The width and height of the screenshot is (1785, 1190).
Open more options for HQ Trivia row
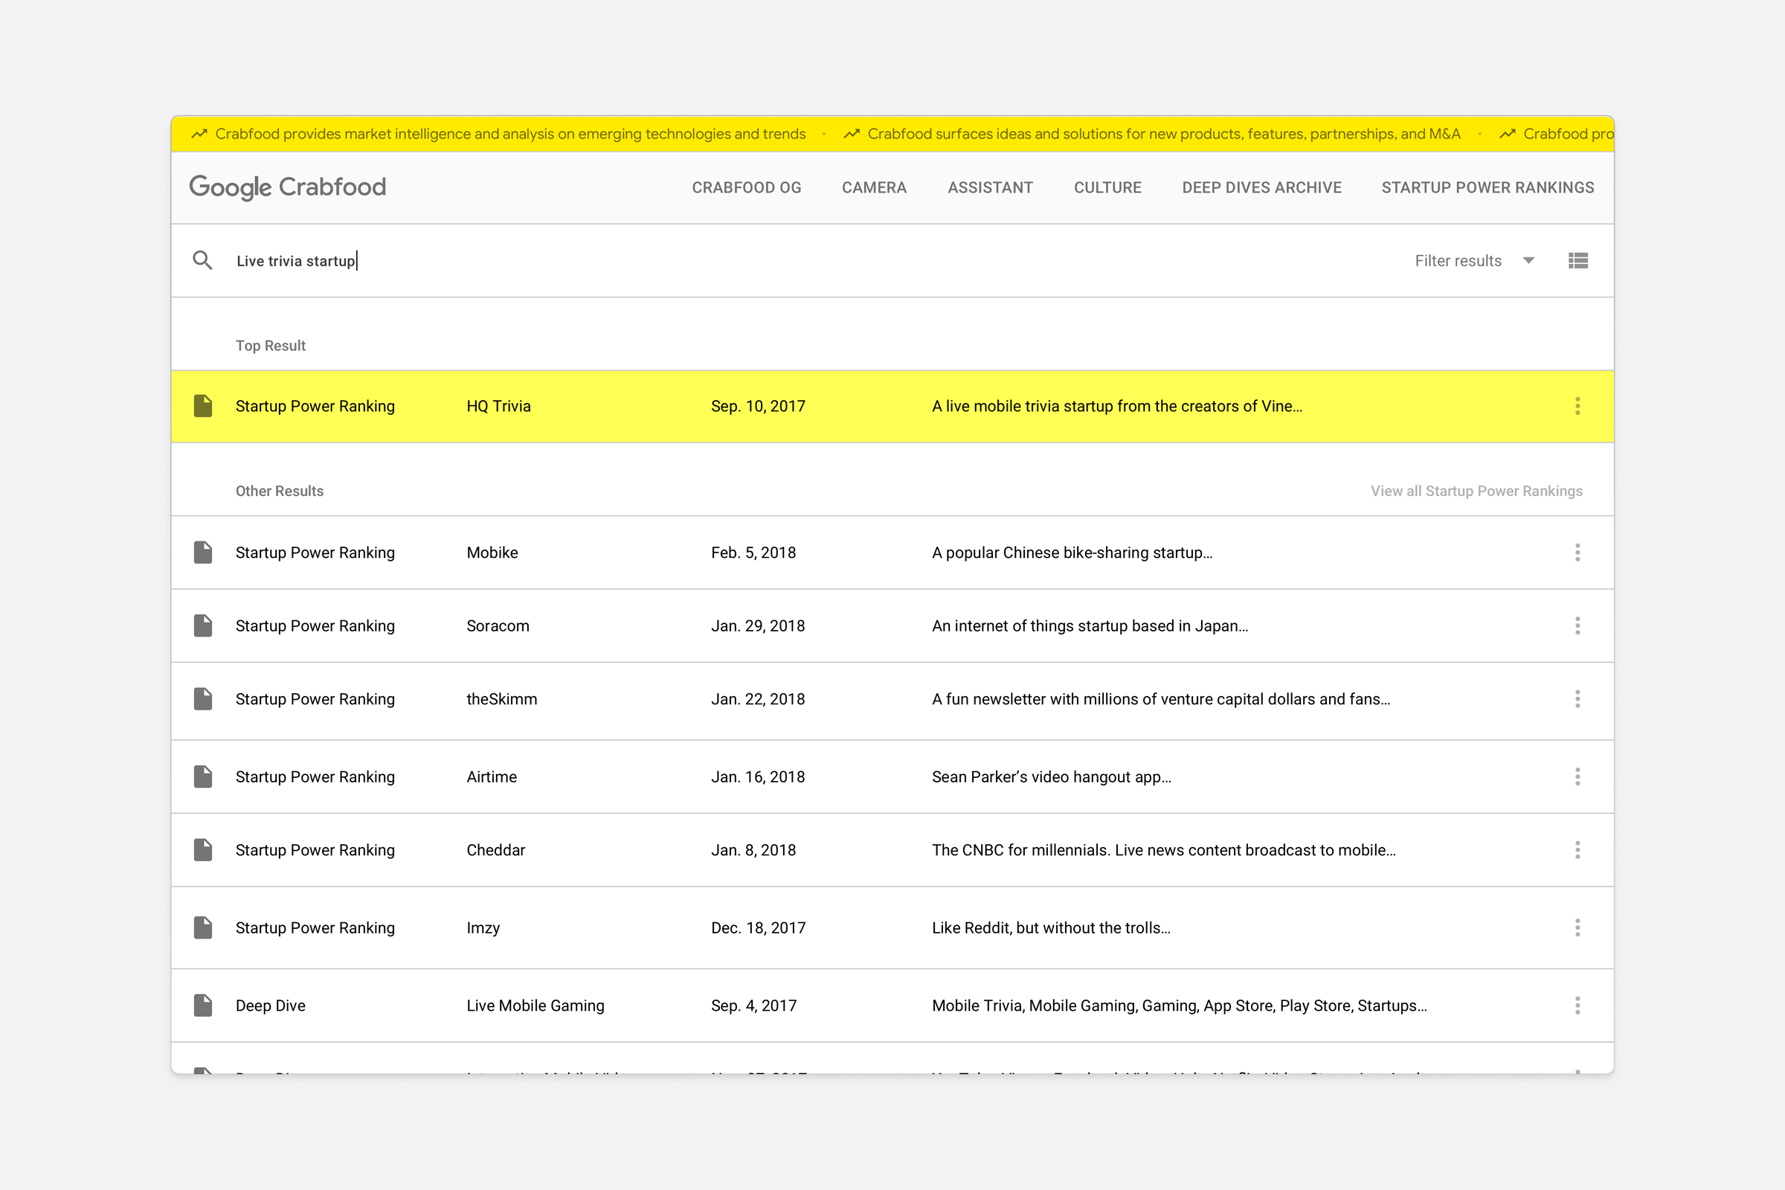pyautogui.click(x=1577, y=406)
